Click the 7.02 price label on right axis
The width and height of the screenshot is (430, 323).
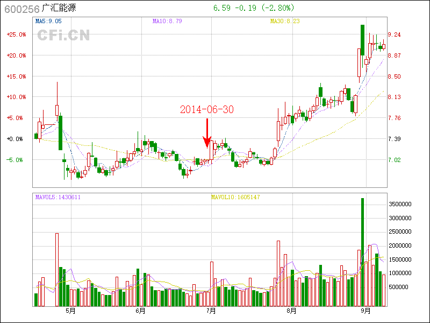point(395,160)
